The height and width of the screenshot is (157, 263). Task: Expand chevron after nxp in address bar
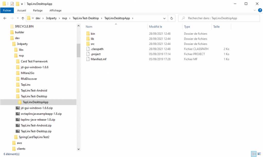[70, 18]
